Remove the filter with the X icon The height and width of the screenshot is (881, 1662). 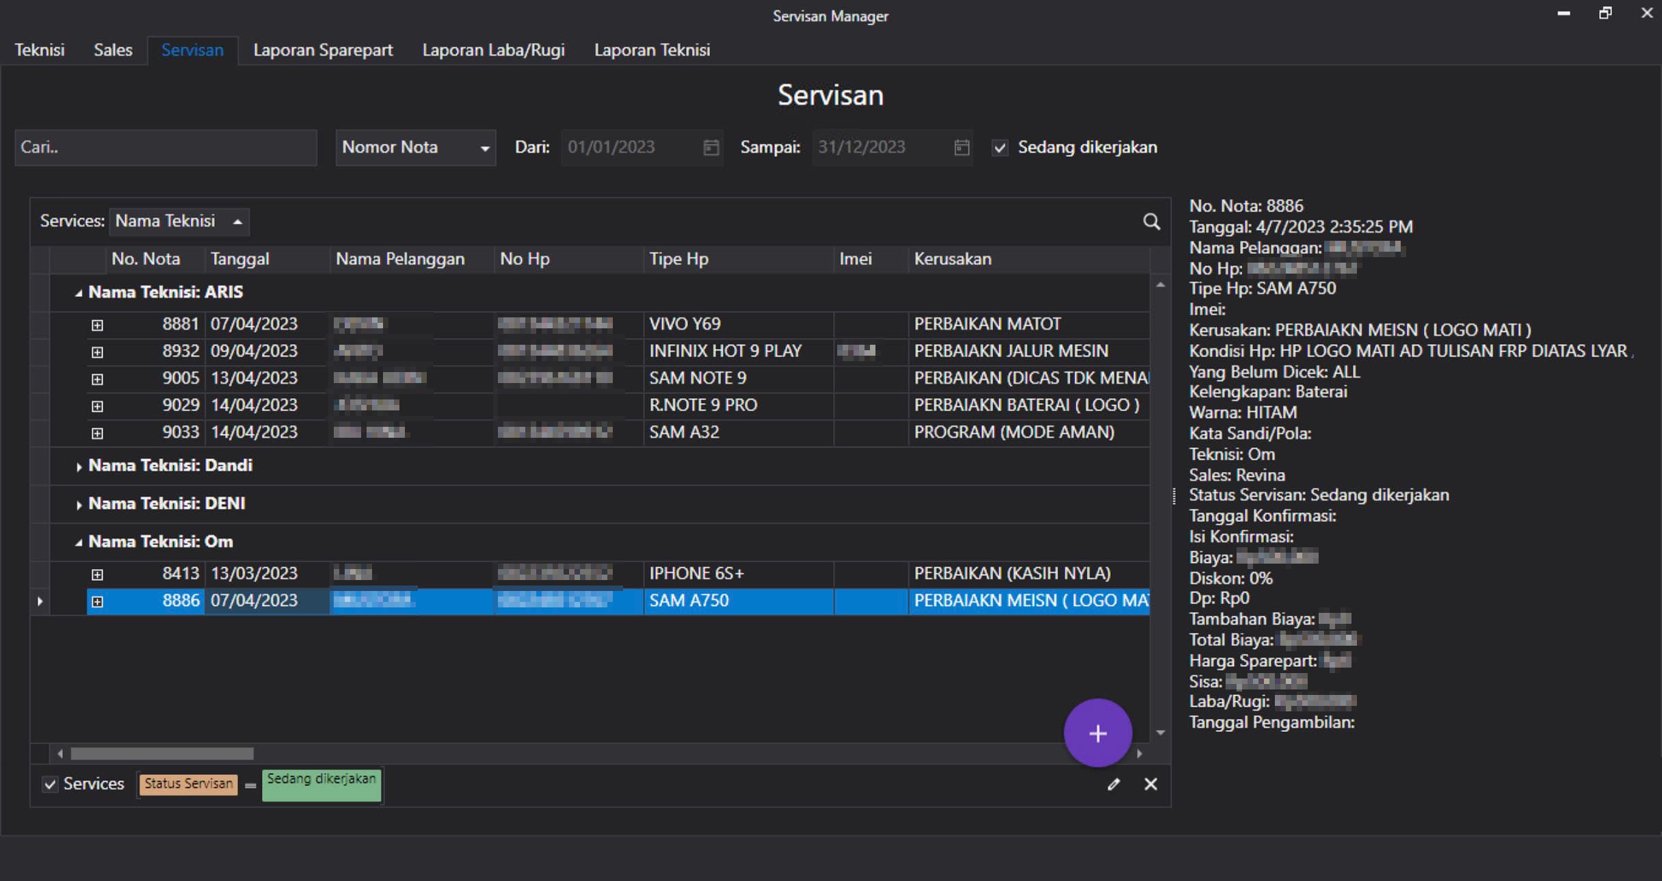click(x=1150, y=785)
